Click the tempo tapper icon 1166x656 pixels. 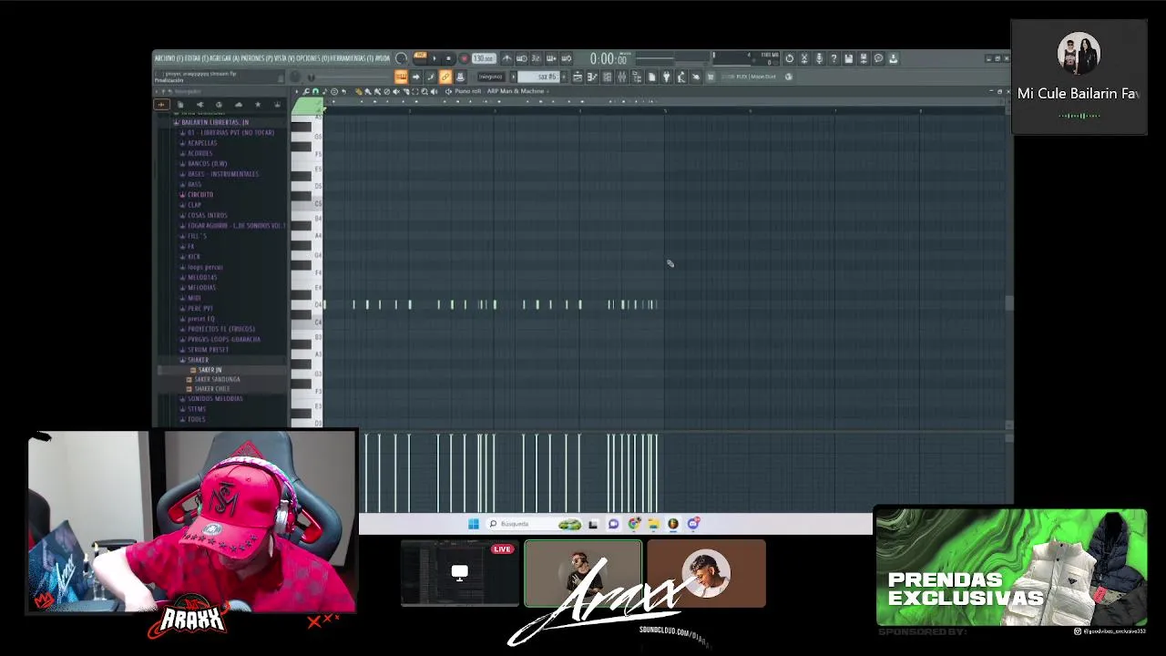pos(681,77)
